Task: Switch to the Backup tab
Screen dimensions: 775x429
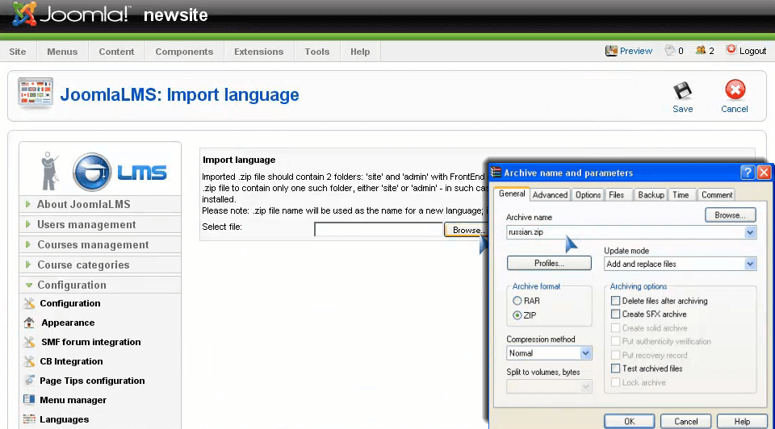Action: pos(651,195)
